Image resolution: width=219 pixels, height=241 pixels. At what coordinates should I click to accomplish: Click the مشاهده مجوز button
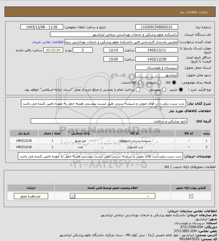31,196
